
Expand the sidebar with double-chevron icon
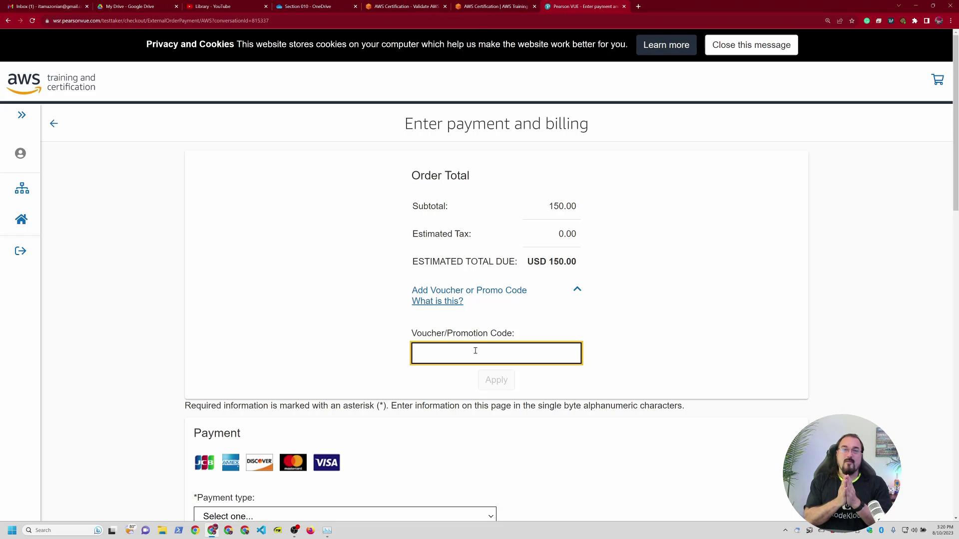[x=21, y=115]
